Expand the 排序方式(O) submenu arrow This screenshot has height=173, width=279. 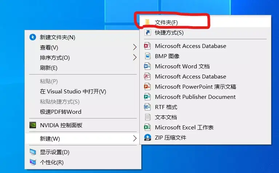pyautogui.click(x=135, y=57)
